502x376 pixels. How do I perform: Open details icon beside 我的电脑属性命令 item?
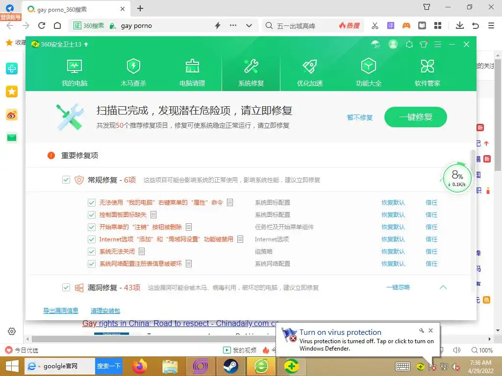pos(230,202)
